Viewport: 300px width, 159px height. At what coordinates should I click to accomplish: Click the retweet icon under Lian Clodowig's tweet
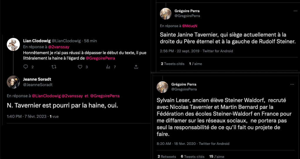point(53,67)
